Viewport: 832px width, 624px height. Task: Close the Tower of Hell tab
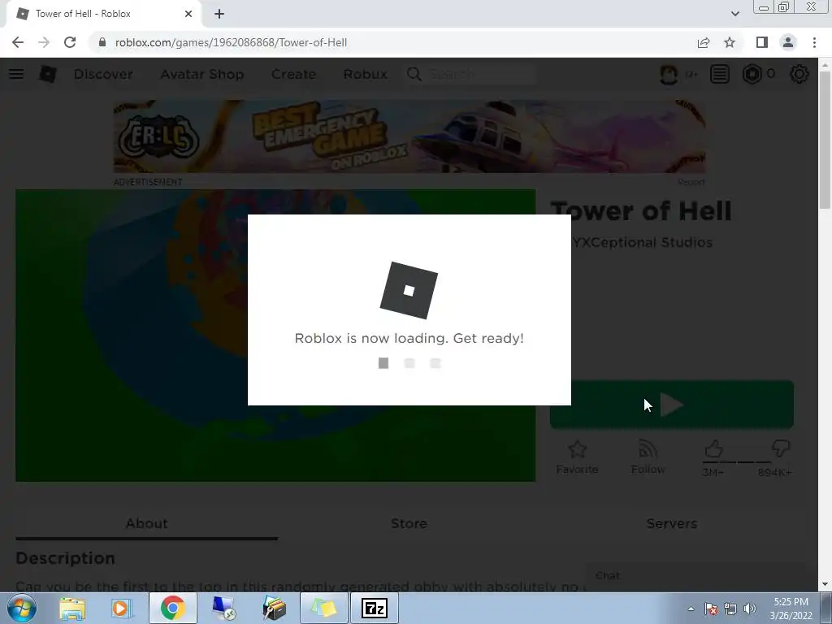click(188, 14)
